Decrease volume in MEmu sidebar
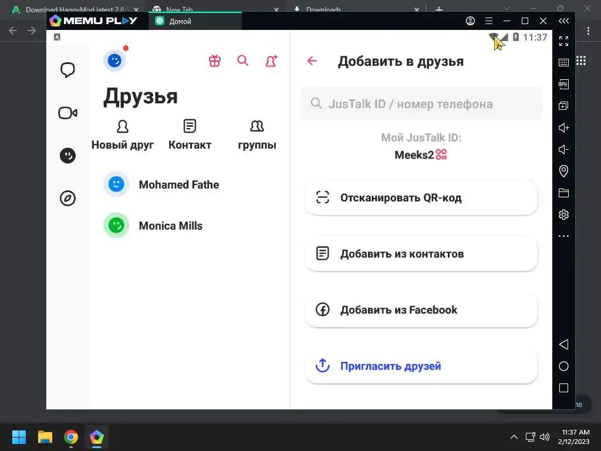The height and width of the screenshot is (451, 601). click(x=563, y=149)
